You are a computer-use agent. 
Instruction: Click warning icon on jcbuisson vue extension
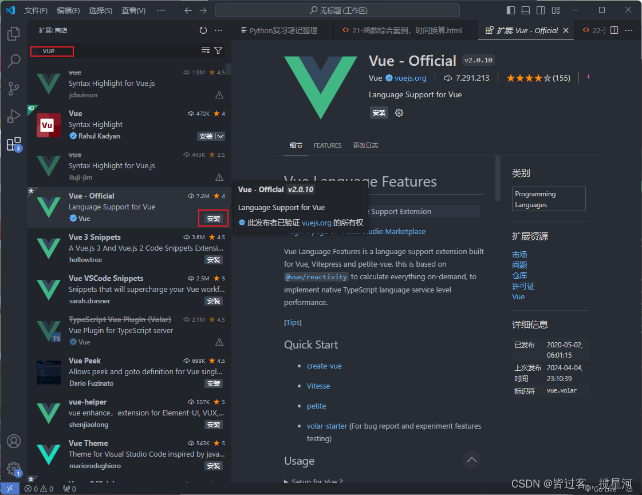(219, 95)
